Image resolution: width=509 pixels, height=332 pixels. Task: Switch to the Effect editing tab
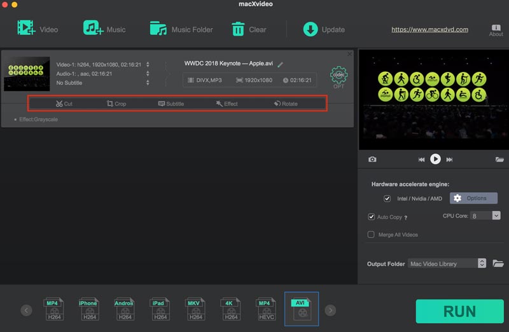pos(227,104)
